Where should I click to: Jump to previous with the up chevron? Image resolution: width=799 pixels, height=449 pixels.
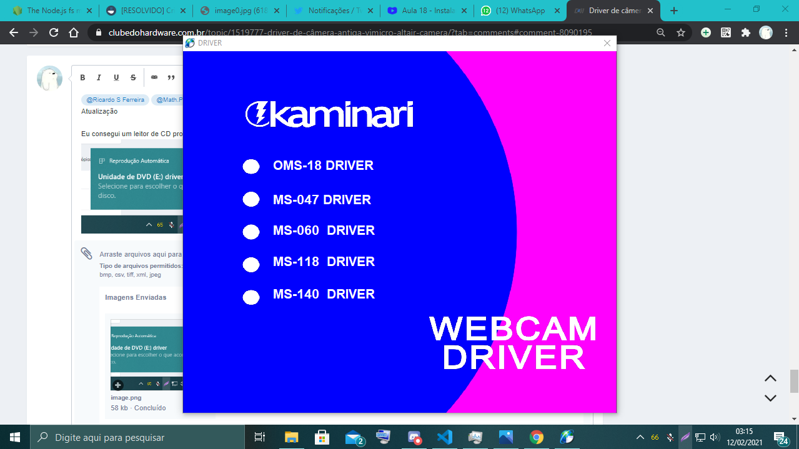pos(770,378)
